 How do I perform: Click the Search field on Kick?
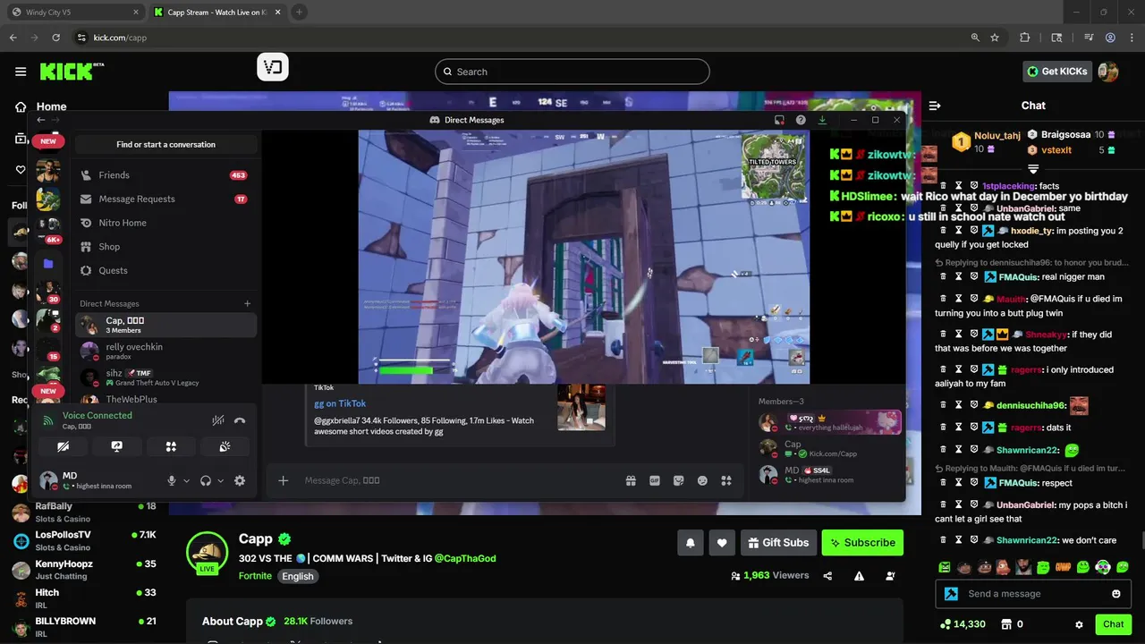pos(572,72)
